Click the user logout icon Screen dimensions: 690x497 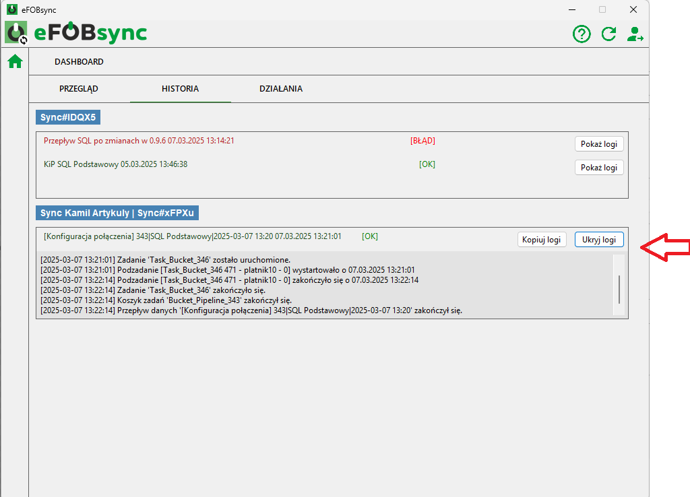click(635, 34)
